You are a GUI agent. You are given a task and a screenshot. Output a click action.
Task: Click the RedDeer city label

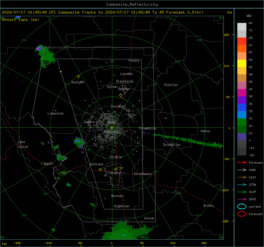coord(124,89)
